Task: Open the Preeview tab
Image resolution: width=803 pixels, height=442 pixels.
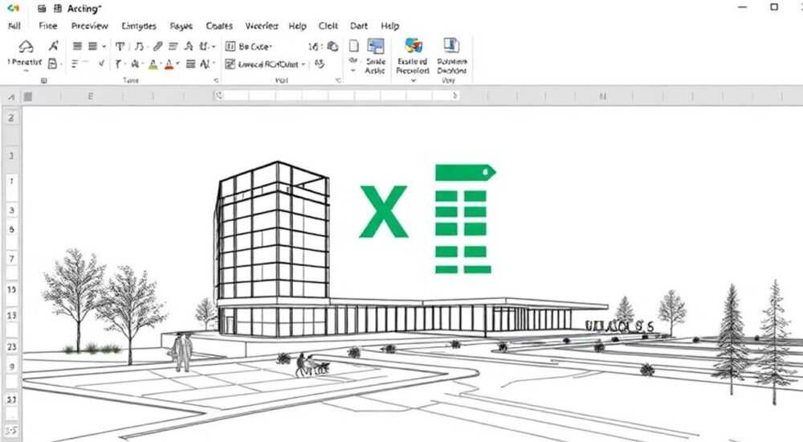Action: click(x=90, y=26)
